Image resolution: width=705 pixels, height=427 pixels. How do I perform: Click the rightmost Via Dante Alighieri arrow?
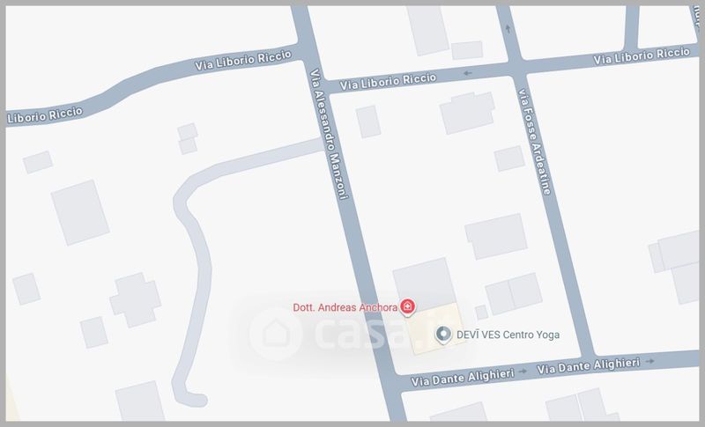point(649,361)
